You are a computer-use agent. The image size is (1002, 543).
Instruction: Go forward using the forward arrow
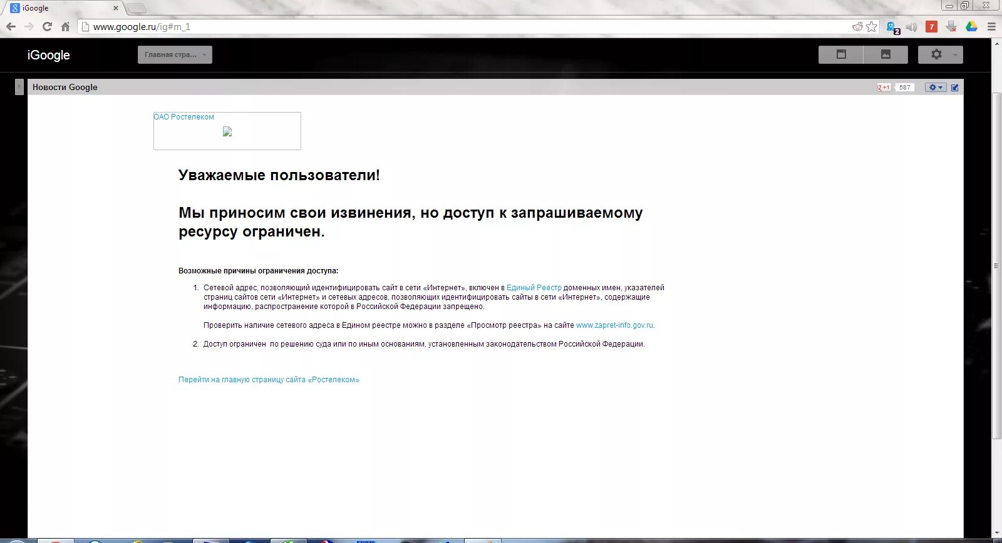click(29, 27)
